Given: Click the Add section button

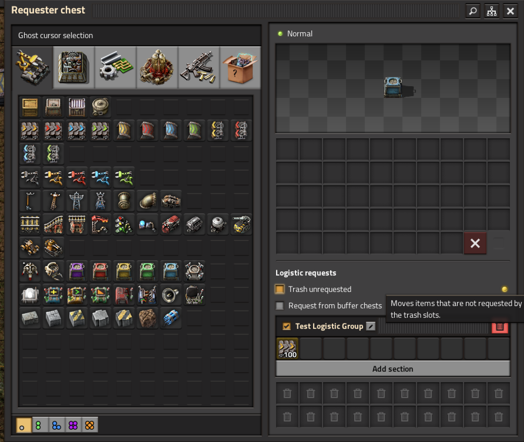Looking at the screenshot, I should click(x=393, y=369).
